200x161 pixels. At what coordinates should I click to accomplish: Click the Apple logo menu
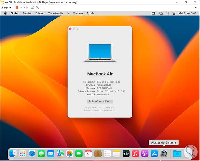[5, 13]
